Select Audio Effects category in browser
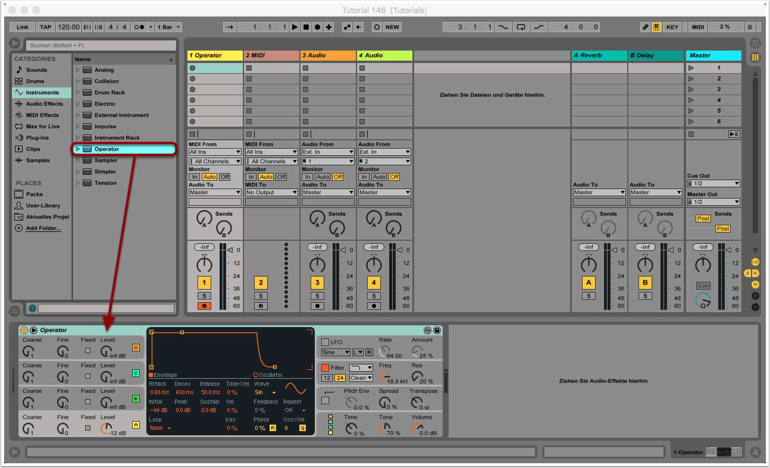This screenshot has width=770, height=468. point(44,104)
